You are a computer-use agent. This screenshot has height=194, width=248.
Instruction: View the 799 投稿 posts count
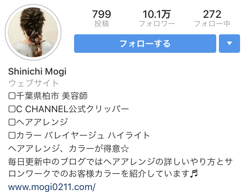[x=102, y=18]
